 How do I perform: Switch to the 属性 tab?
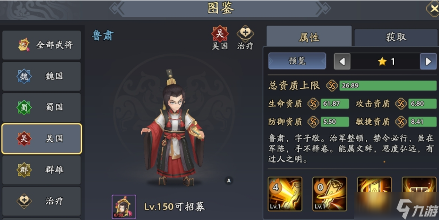tap(309, 37)
